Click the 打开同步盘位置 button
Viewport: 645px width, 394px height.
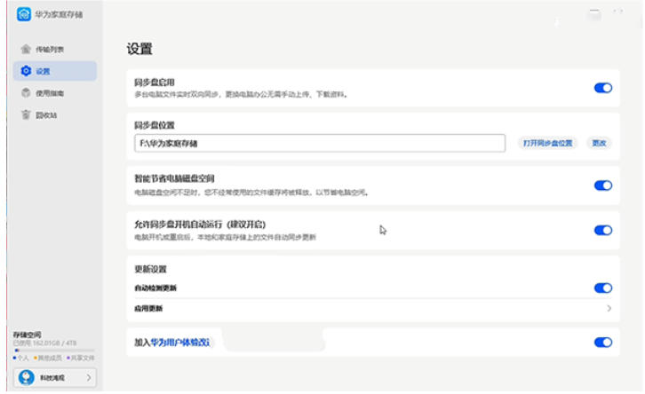click(546, 143)
